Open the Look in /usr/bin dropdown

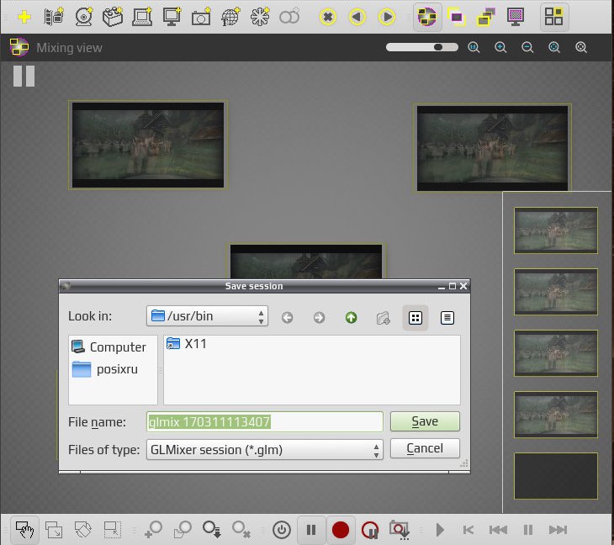point(207,316)
